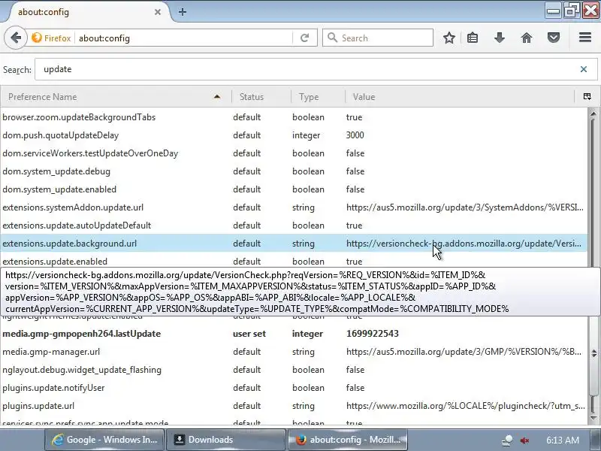The height and width of the screenshot is (451, 601).
Task: Select media.gmp-gmpopenh264.lastUpdate preference
Action: [294, 333]
